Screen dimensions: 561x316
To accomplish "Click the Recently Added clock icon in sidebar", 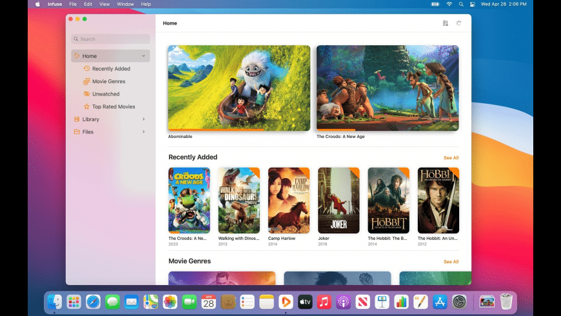I will coord(86,69).
